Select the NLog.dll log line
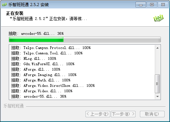 click(34, 58)
